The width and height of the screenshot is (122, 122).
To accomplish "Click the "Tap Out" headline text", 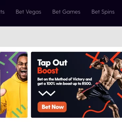I will (x=52, y=63).
